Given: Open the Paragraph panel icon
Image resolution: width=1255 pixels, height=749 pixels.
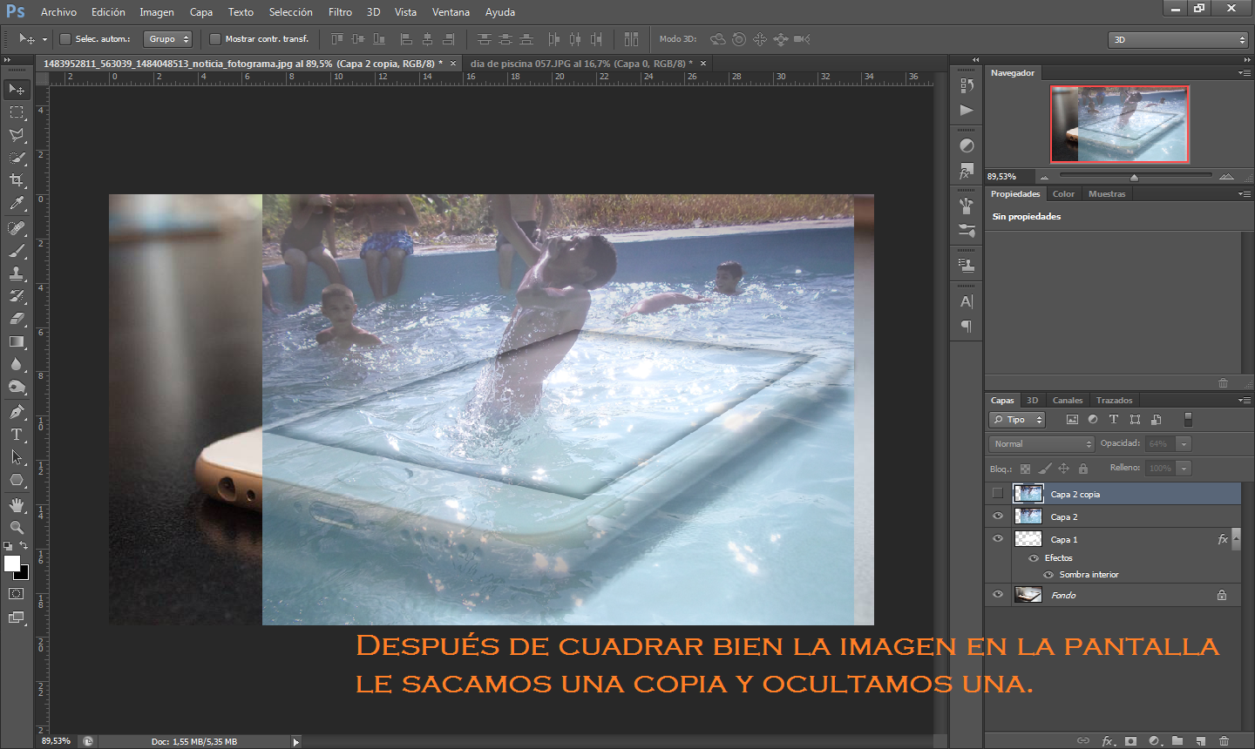Looking at the screenshot, I should 967,327.
